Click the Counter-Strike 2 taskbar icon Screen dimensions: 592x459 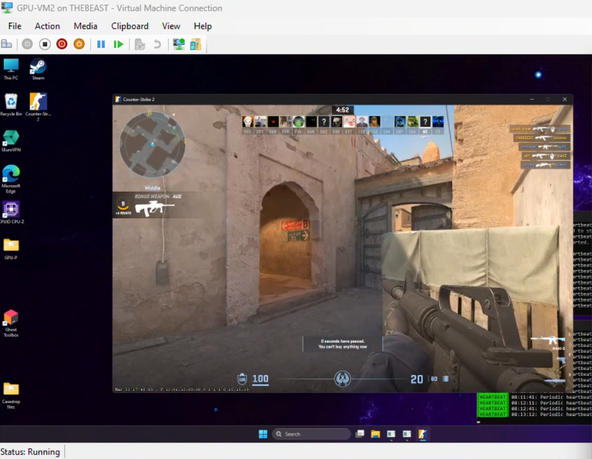pos(422,434)
